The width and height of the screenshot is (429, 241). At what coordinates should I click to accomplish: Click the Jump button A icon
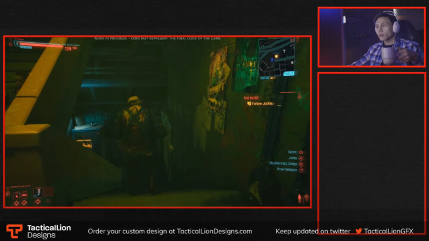click(301, 158)
